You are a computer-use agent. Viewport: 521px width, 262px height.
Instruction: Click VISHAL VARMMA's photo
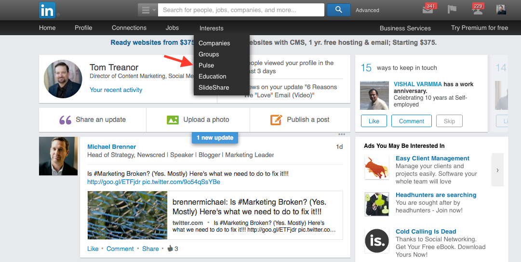coord(374,95)
